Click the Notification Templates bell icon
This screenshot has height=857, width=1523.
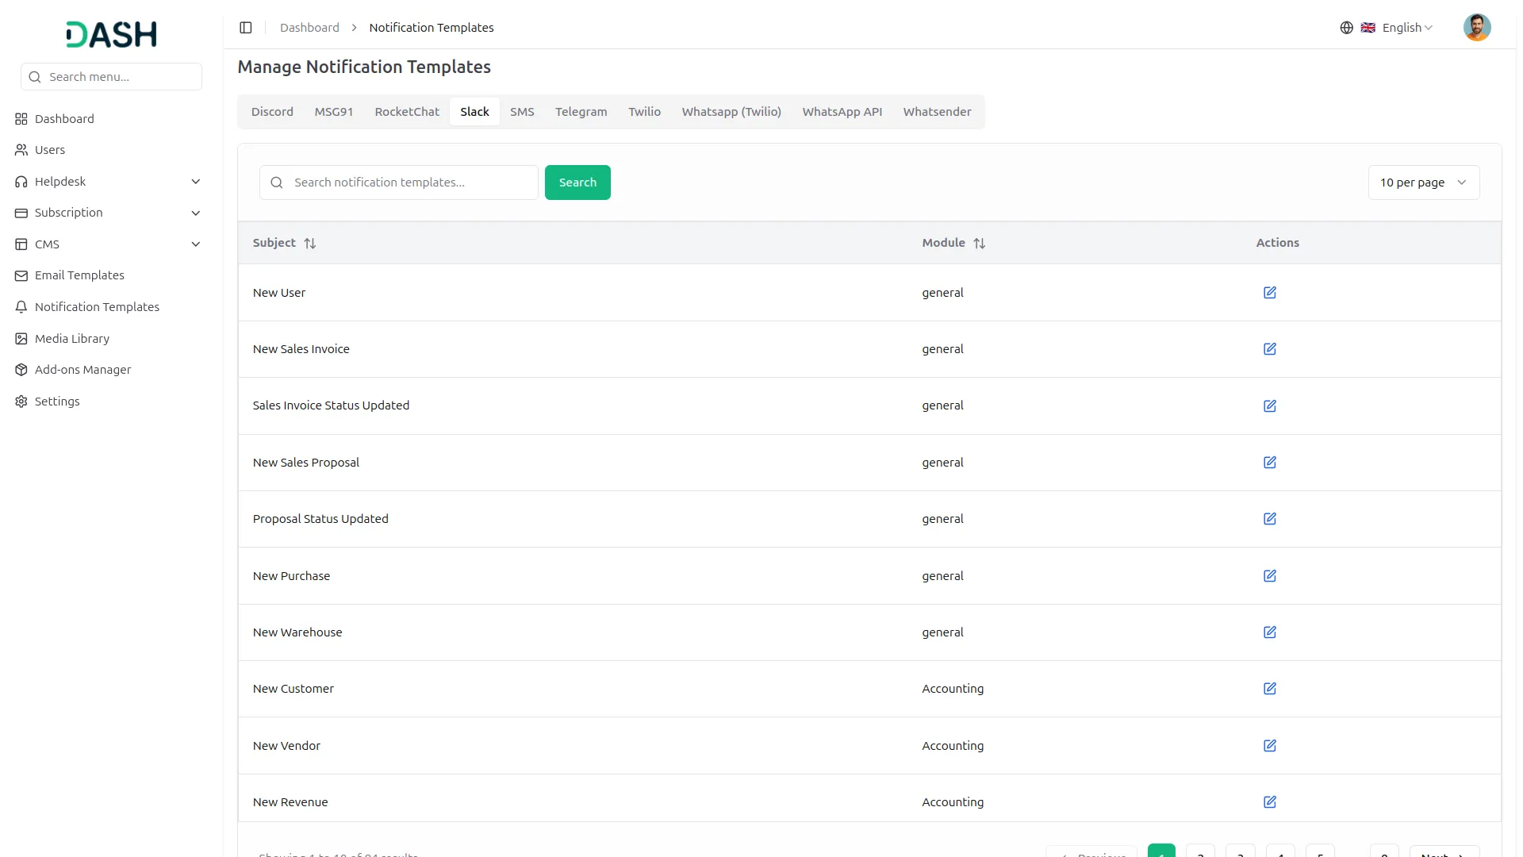21,306
